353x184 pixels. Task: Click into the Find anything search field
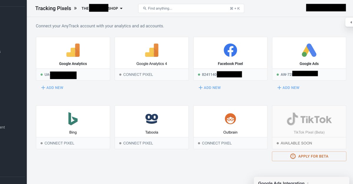[x=191, y=8]
